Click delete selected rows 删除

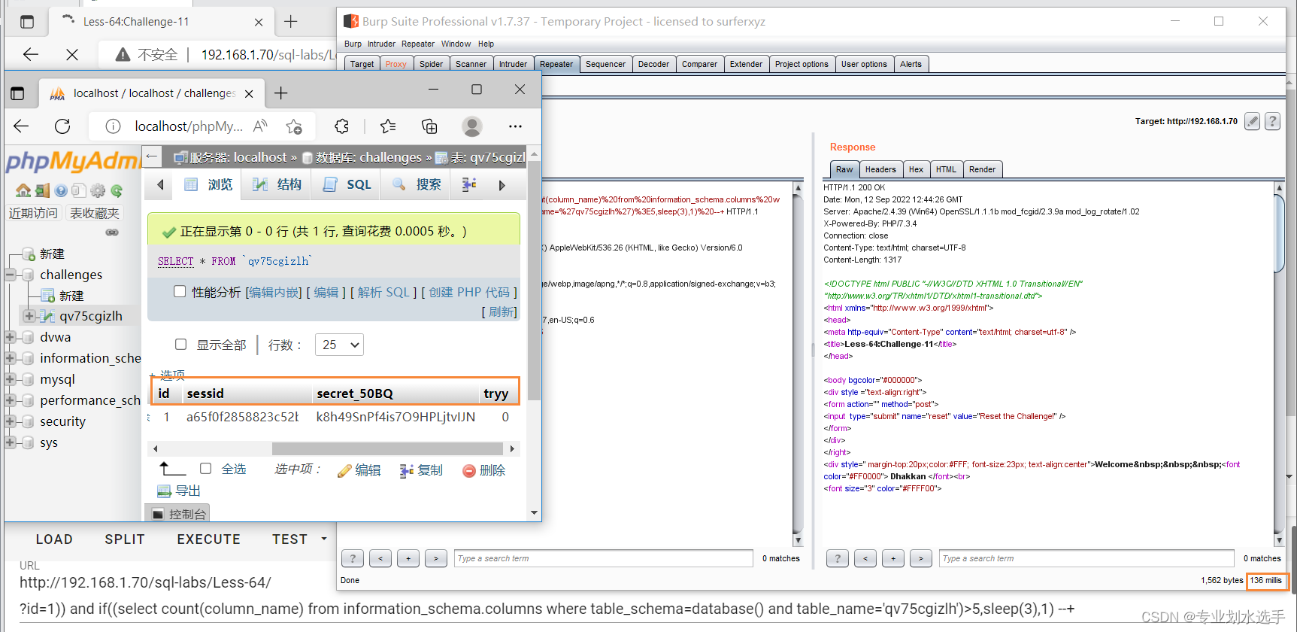pyautogui.click(x=483, y=470)
